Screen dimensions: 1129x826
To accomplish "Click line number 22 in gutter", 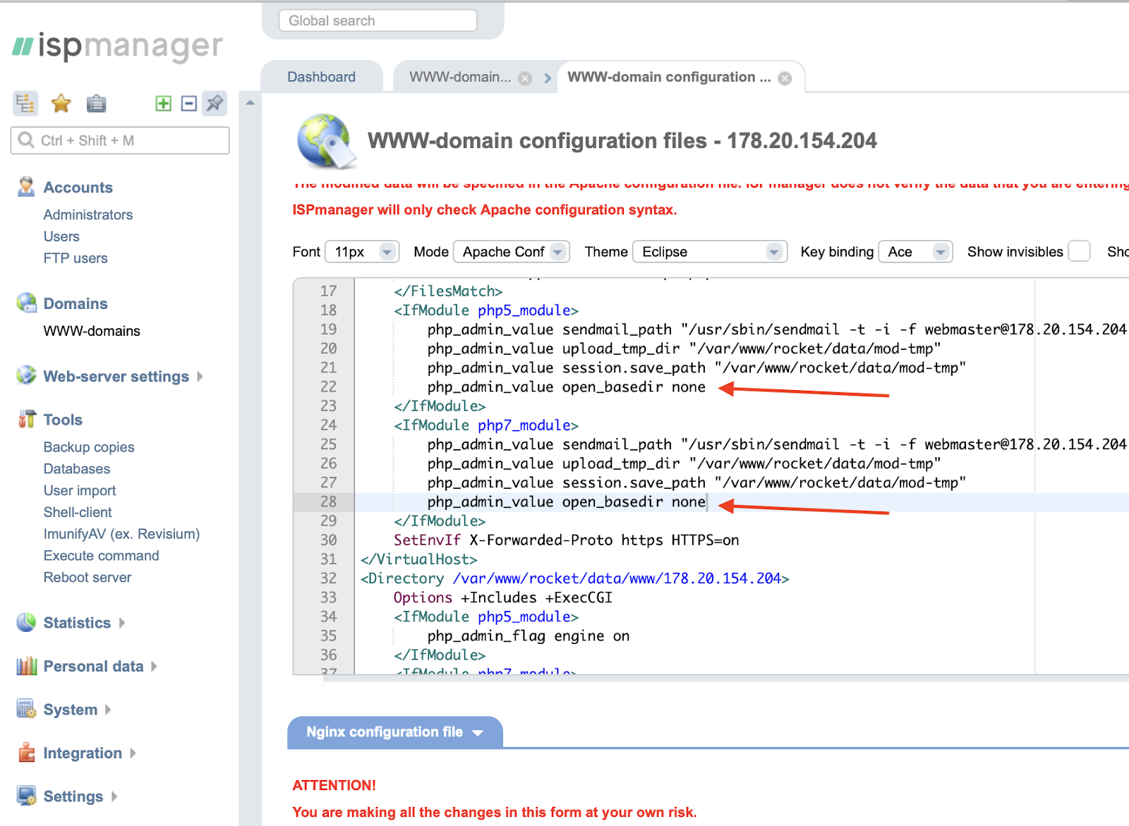I will coord(328,387).
